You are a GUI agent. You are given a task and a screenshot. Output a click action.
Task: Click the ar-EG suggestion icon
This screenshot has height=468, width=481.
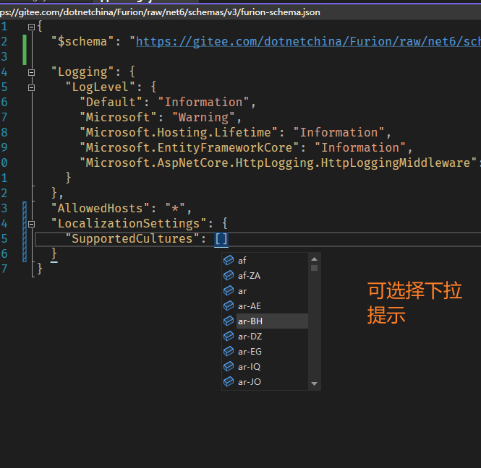point(229,352)
